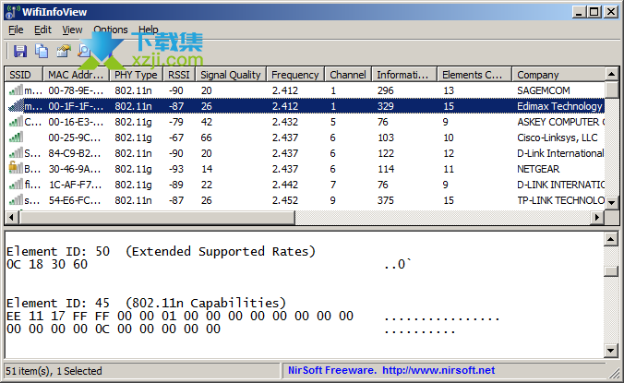Click the window resize grip corner
This screenshot has width=624, height=383.
click(615, 373)
